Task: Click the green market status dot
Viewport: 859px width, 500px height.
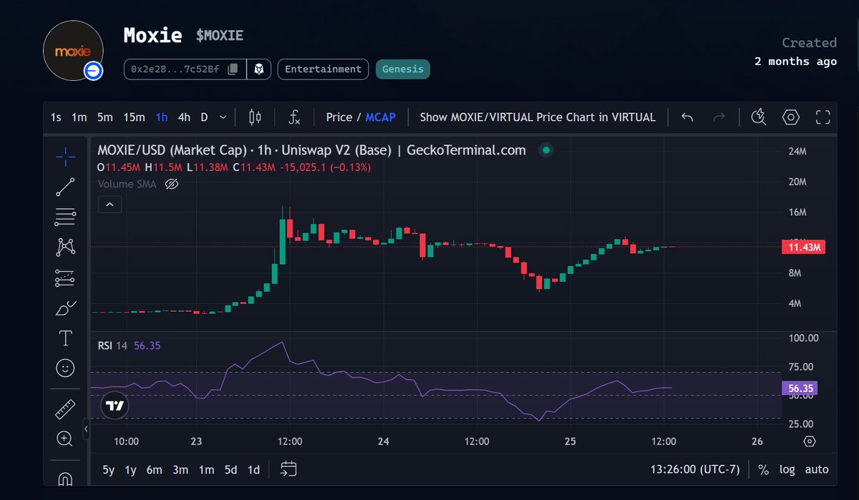Action: (x=546, y=150)
